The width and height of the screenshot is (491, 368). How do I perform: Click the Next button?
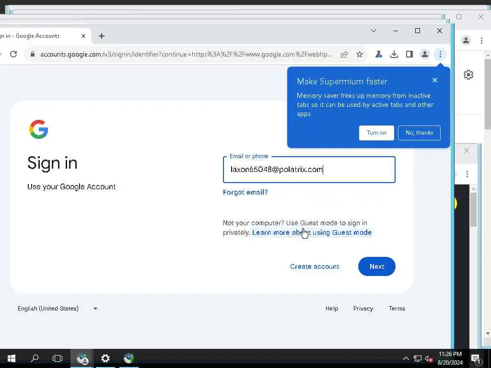[377, 266]
